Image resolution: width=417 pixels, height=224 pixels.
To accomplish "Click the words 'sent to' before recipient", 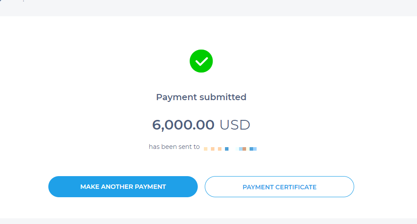I will click(189, 147).
